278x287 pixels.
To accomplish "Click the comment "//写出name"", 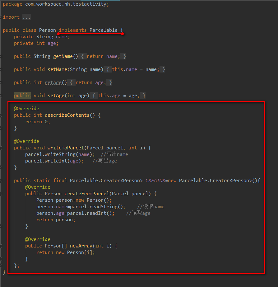I will point(114,154).
